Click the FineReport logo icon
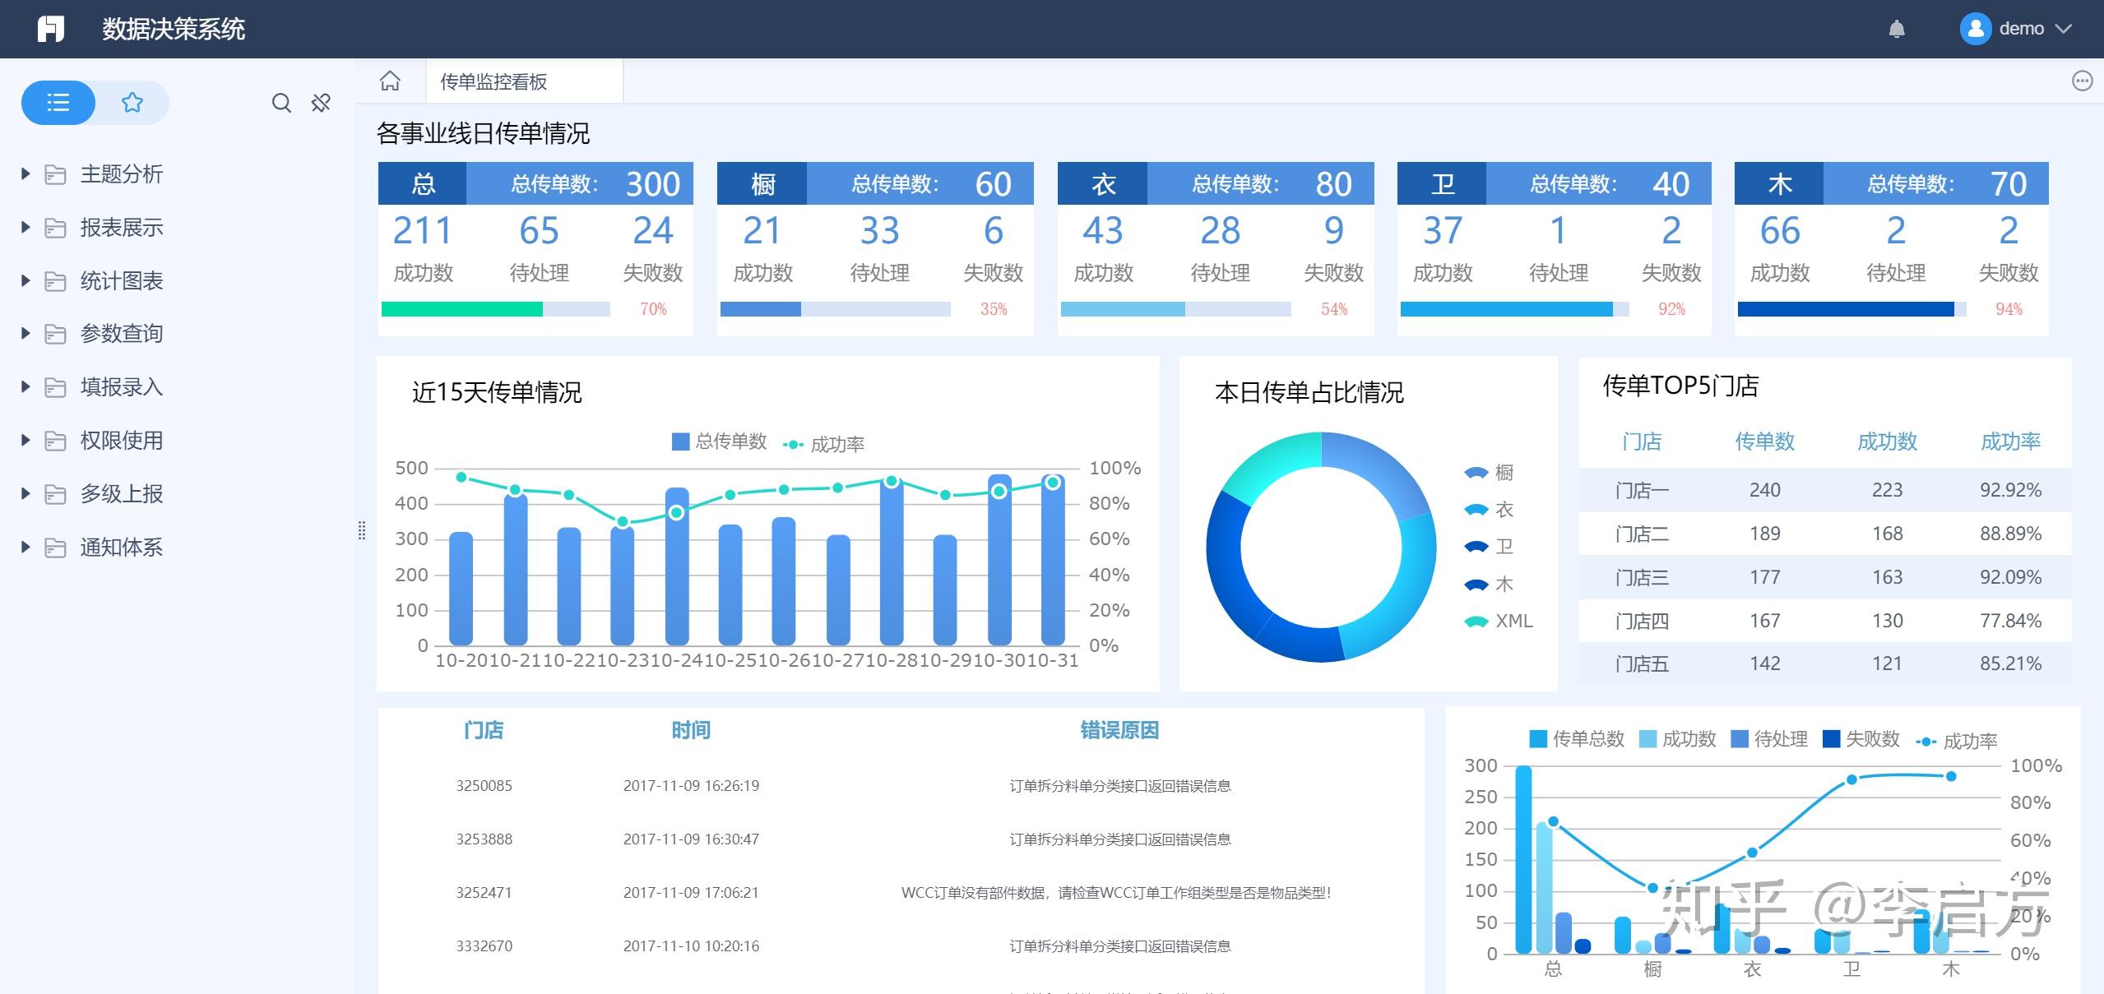Viewport: 2104px width, 994px height. tap(51, 29)
